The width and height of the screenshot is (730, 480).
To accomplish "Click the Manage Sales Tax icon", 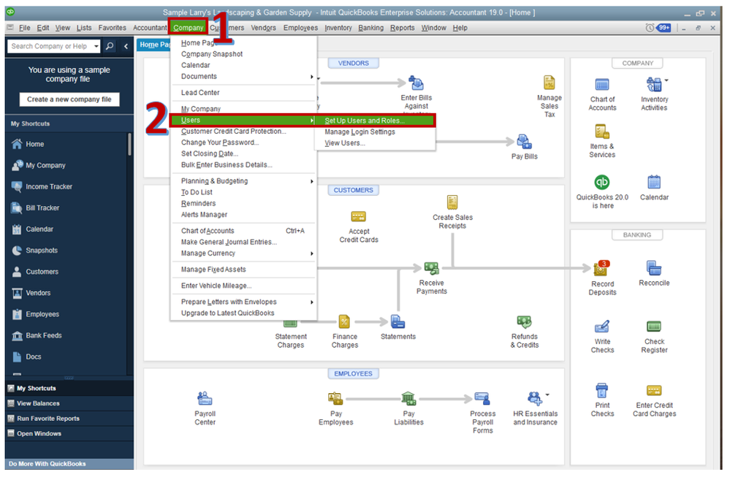I will 550,83.
